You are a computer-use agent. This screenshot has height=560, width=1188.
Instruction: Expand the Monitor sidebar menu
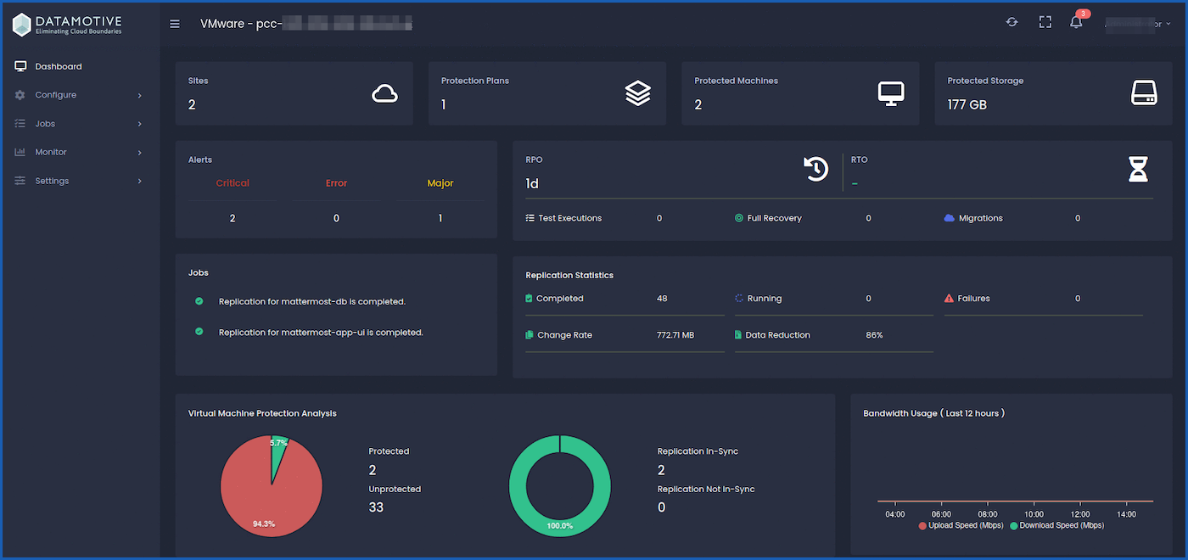78,152
